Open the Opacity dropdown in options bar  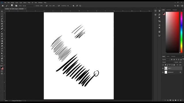[44, 6]
